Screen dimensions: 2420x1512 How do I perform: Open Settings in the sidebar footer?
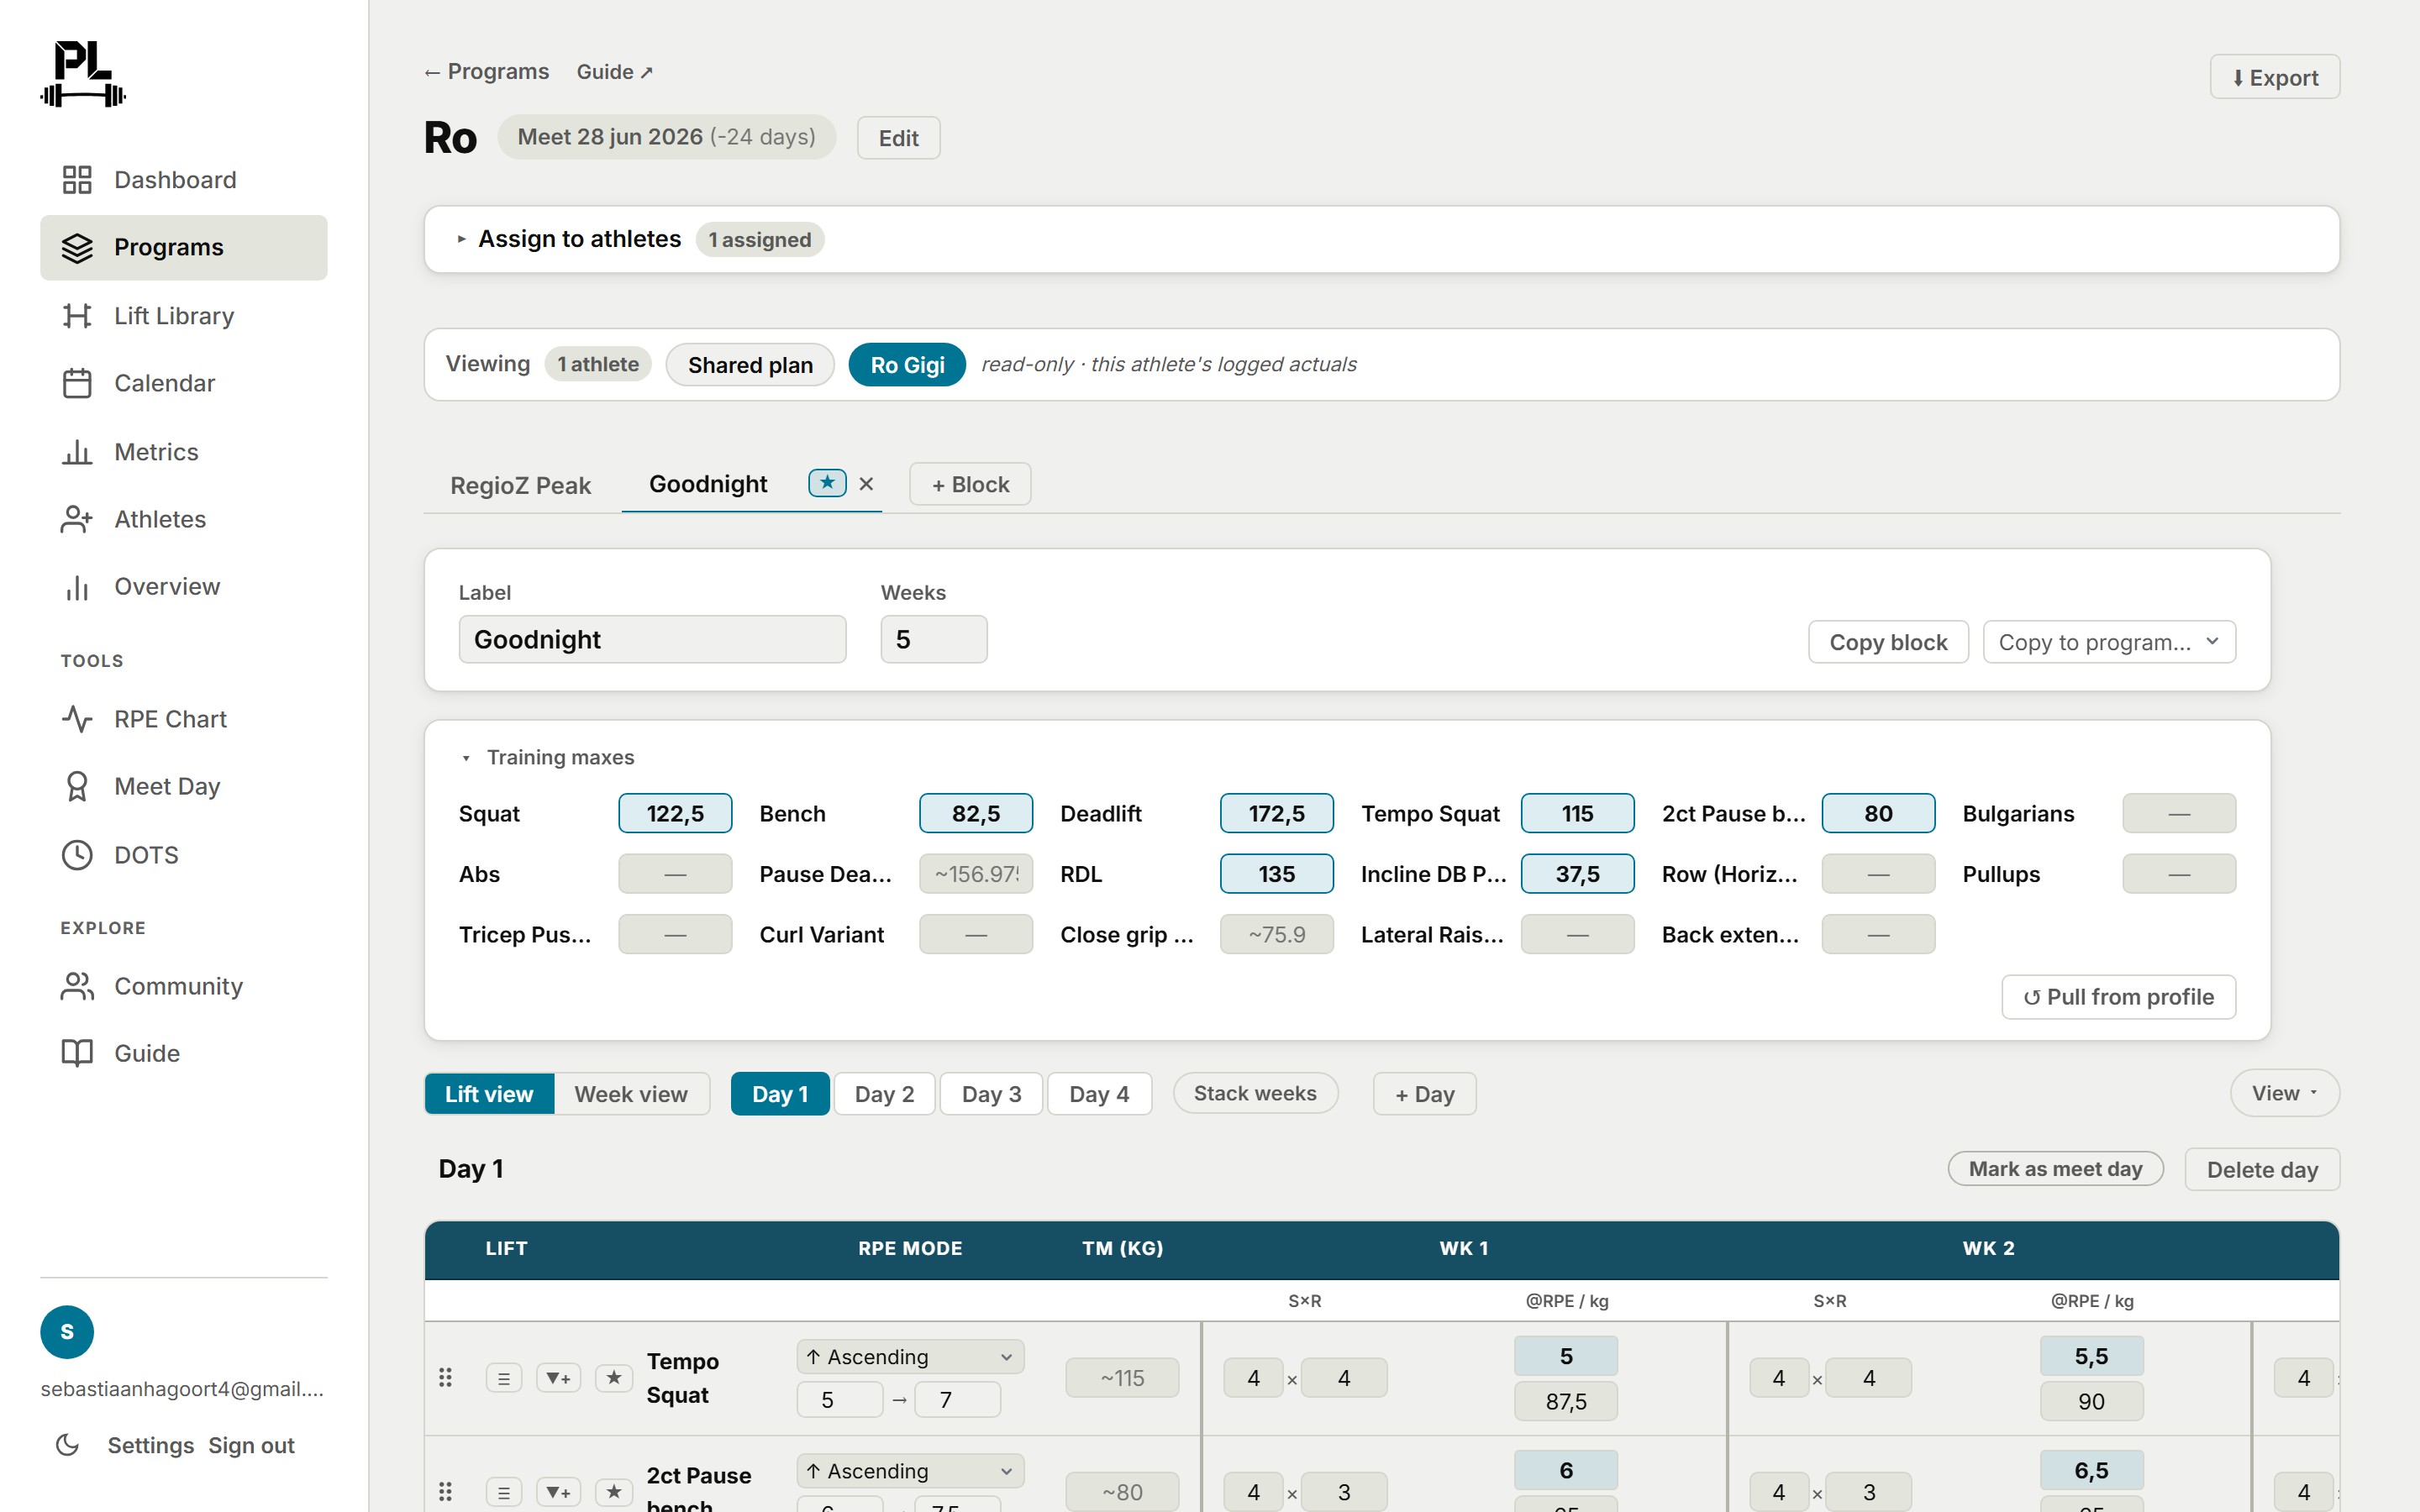151,1445
